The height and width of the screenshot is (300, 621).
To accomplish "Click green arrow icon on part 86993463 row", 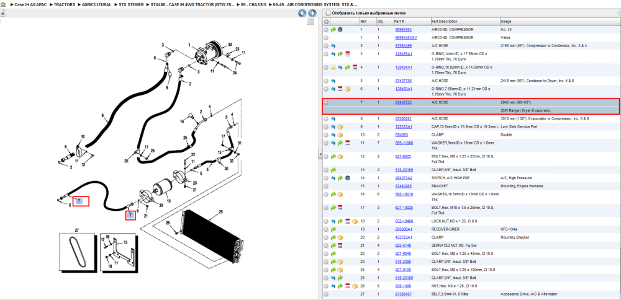I will coord(333,30).
